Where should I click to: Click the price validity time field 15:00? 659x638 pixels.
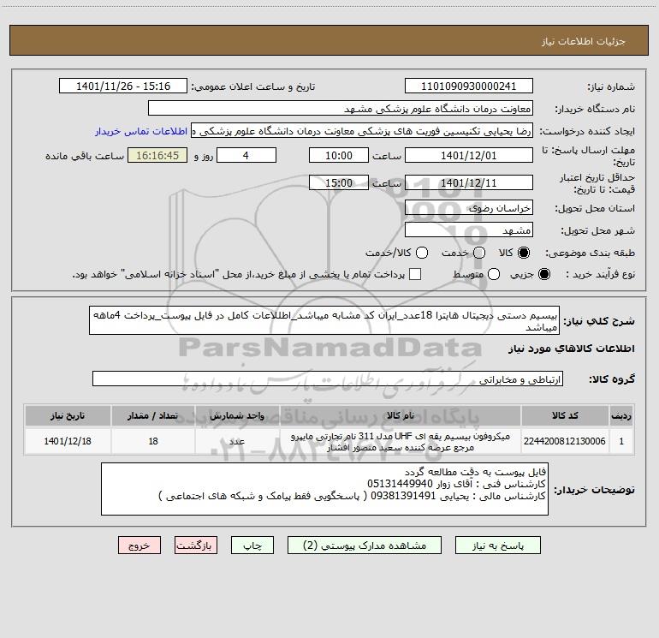[x=339, y=182]
